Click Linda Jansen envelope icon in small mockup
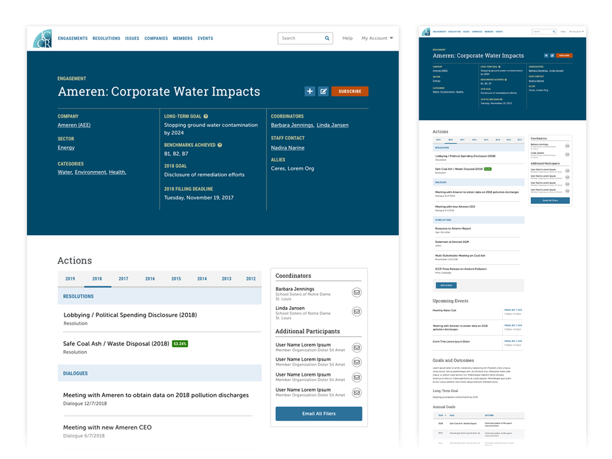The image size is (612, 459). click(x=567, y=154)
